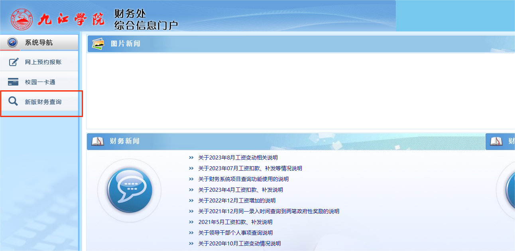Select the 系统导航 sidebar header
Image resolution: width=515 pixels, height=251 pixels.
(39, 42)
